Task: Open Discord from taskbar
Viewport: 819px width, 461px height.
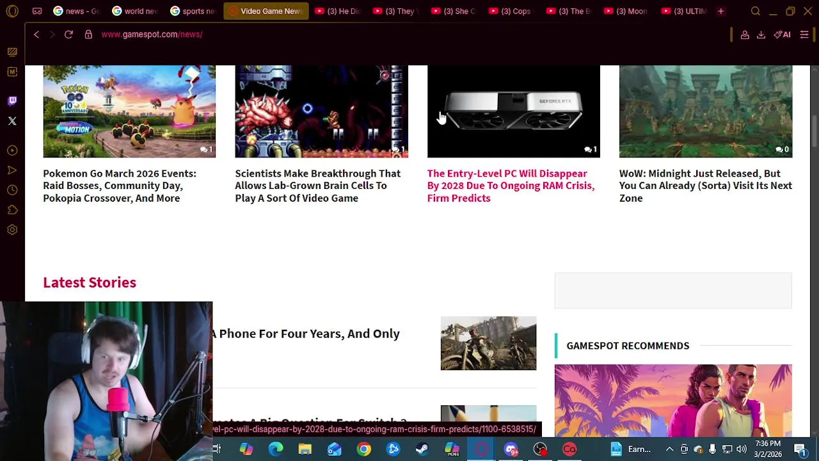Action: [511, 449]
